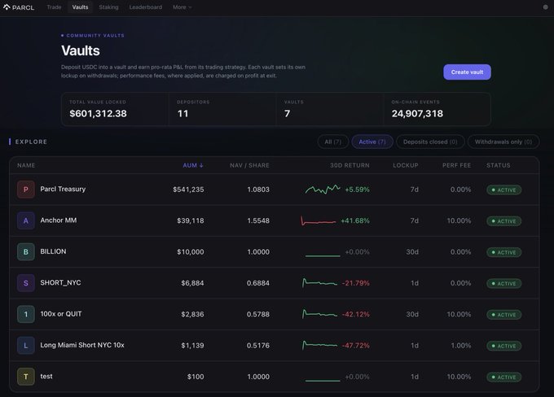Image resolution: width=554 pixels, height=397 pixels.
Task: Sort by the STATUS column
Action: pos(498,165)
